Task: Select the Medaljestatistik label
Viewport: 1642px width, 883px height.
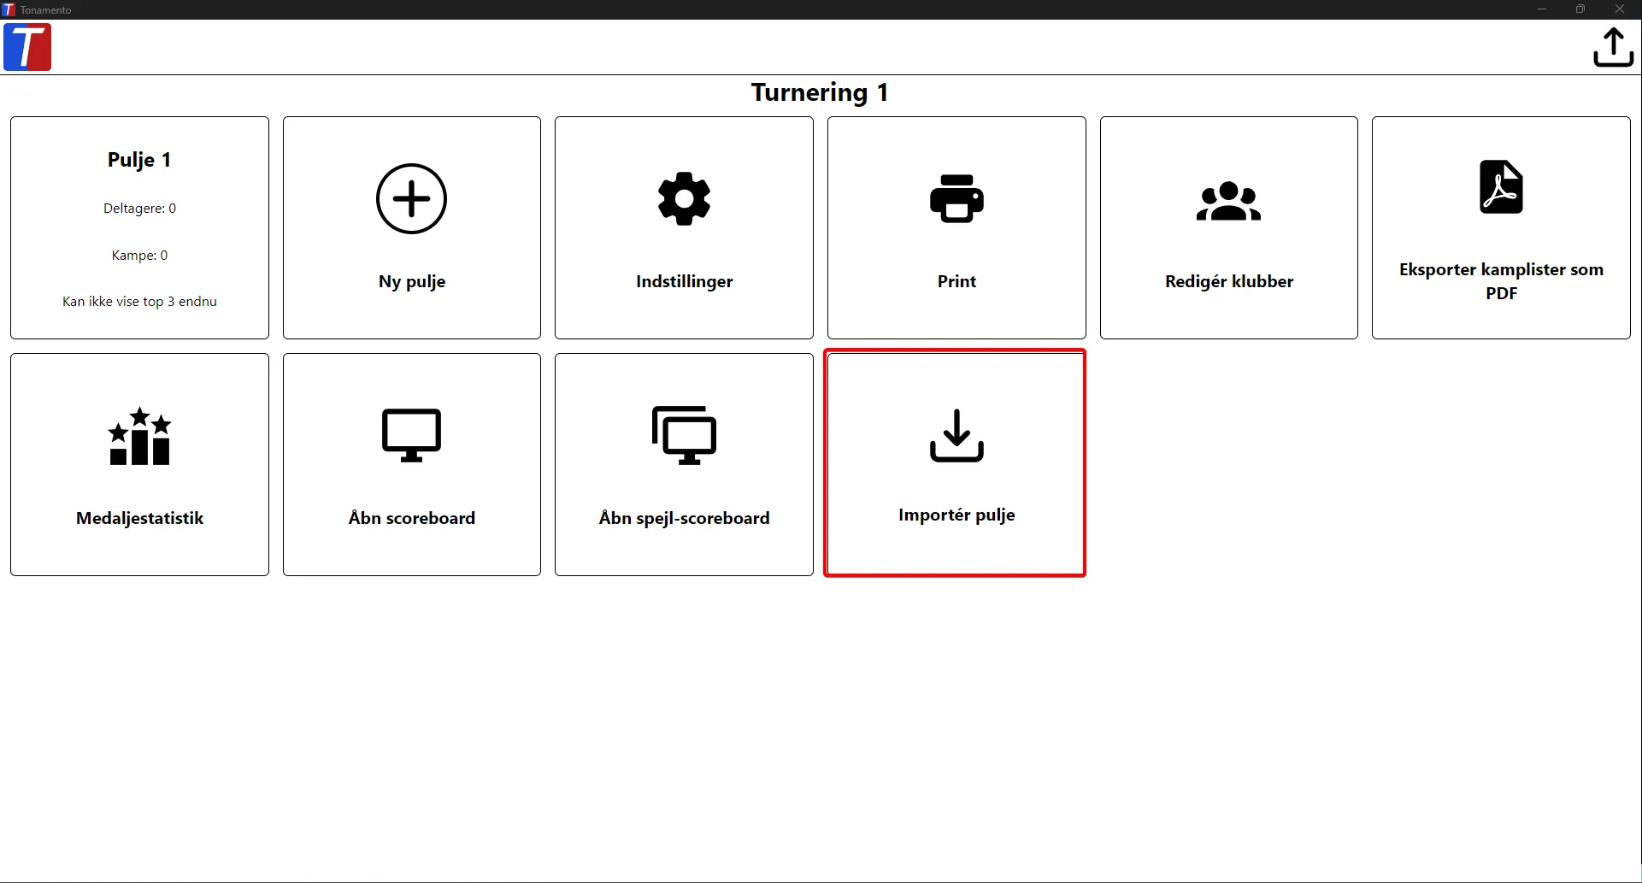Action: 139,518
